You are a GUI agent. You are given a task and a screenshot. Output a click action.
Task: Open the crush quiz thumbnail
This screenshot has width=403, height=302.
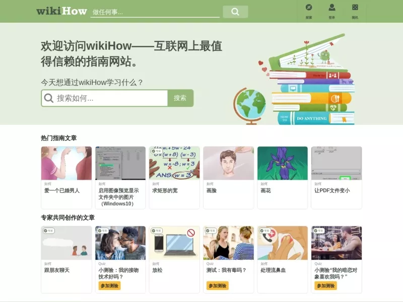click(337, 243)
